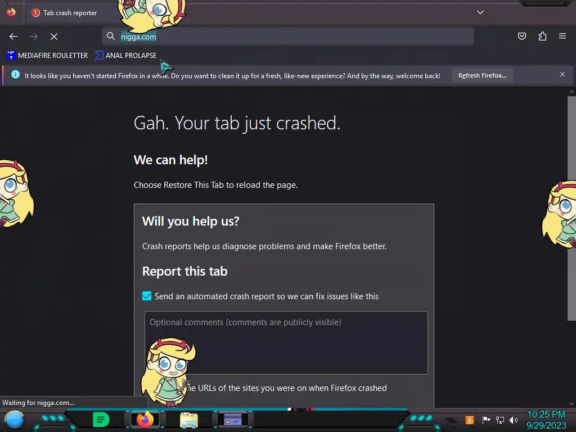Dismiss the Firefox refresh notification bar

pos(562,74)
